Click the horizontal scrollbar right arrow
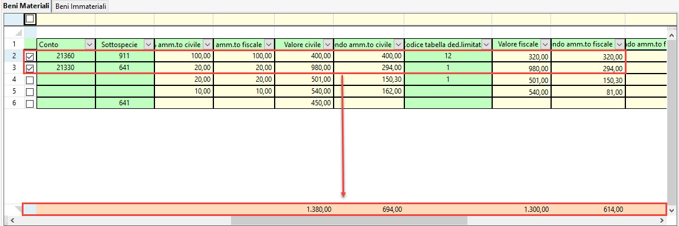The width and height of the screenshot is (679, 226). (x=661, y=220)
